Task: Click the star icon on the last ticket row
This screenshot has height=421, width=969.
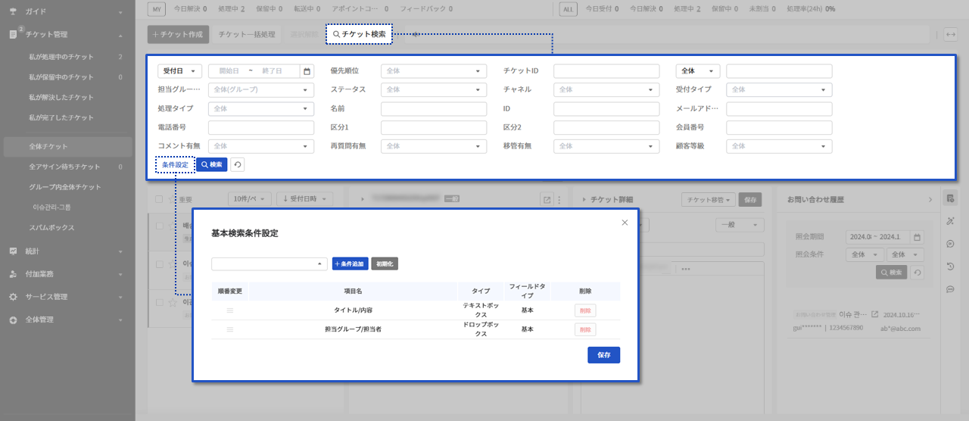Action: point(173,302)
